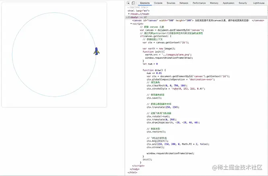The width and height of the screenshot is (268, 176).
Task: Click the ctx.arc(250, 250, 200...) line
Action: coord(178,144)
